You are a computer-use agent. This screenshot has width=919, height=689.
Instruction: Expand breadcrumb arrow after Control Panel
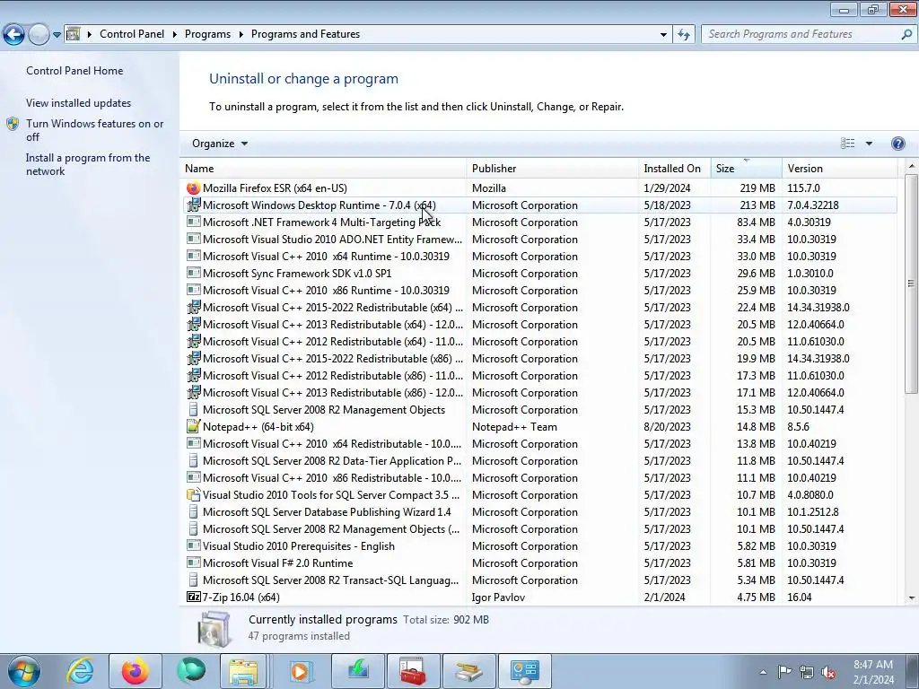(175, 35)
